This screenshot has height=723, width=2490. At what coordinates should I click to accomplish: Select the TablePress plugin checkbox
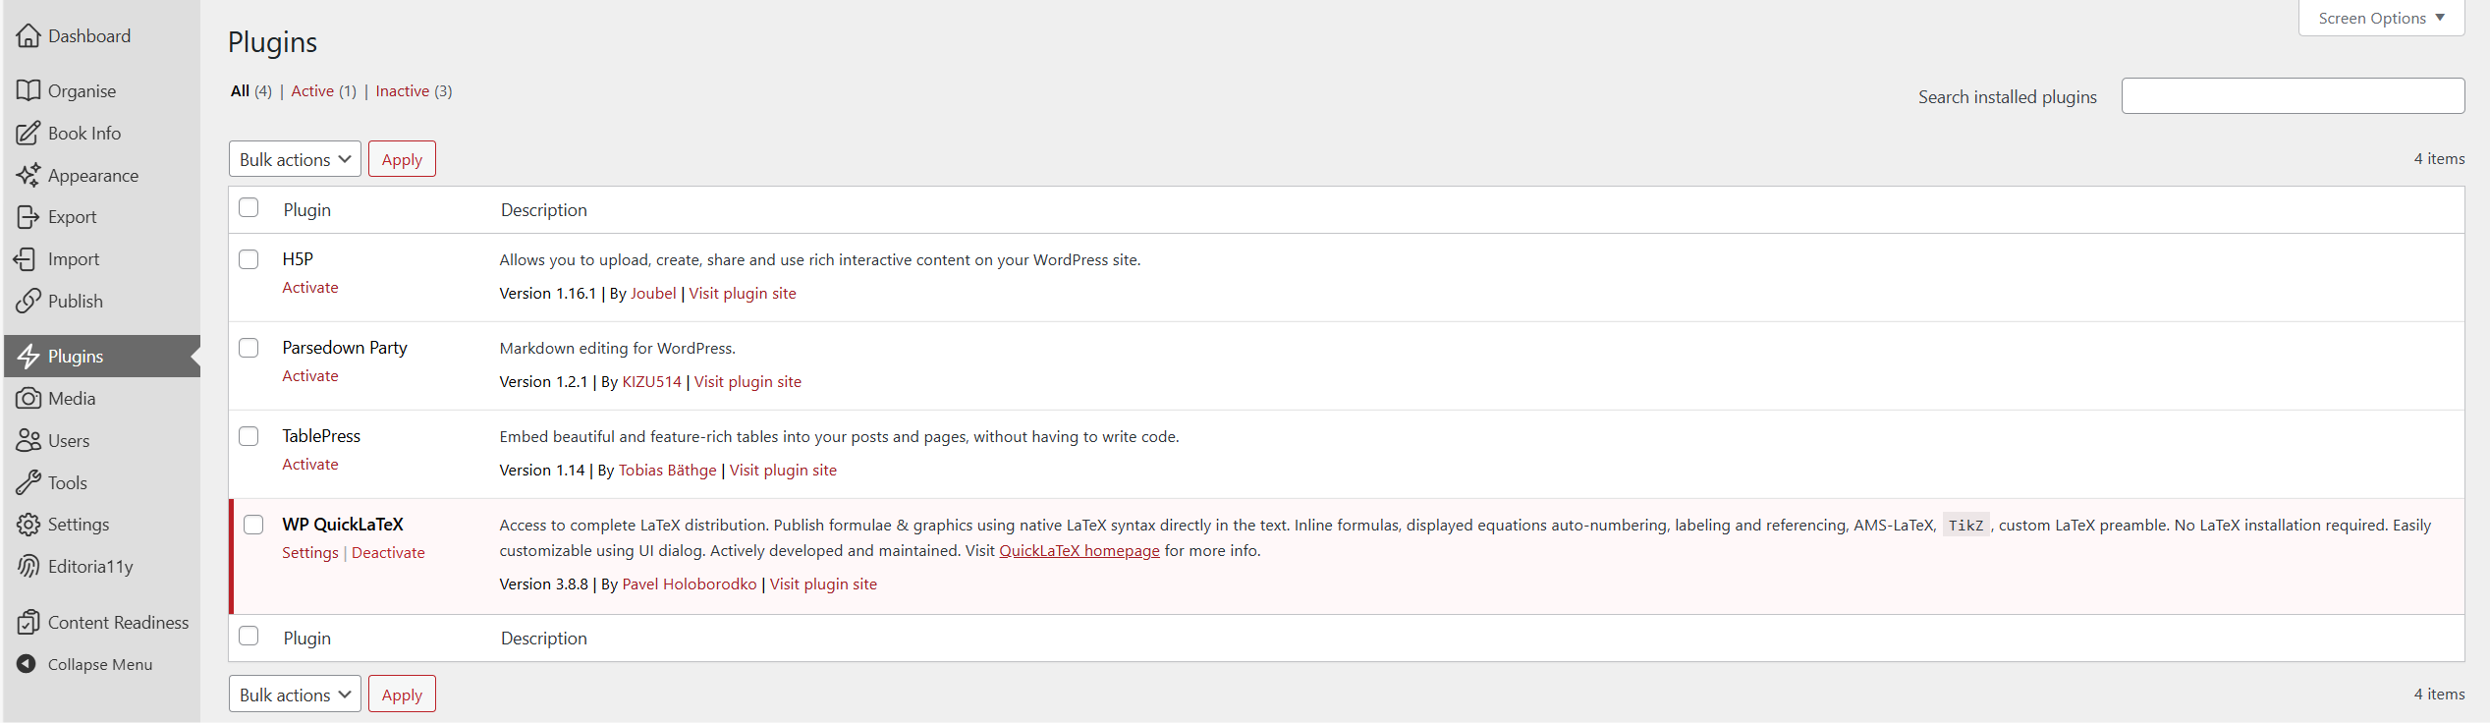(249, 436)
